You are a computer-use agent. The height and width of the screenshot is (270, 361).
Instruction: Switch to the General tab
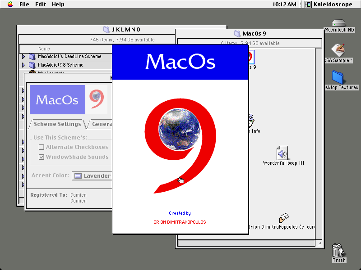pos(101,124)
